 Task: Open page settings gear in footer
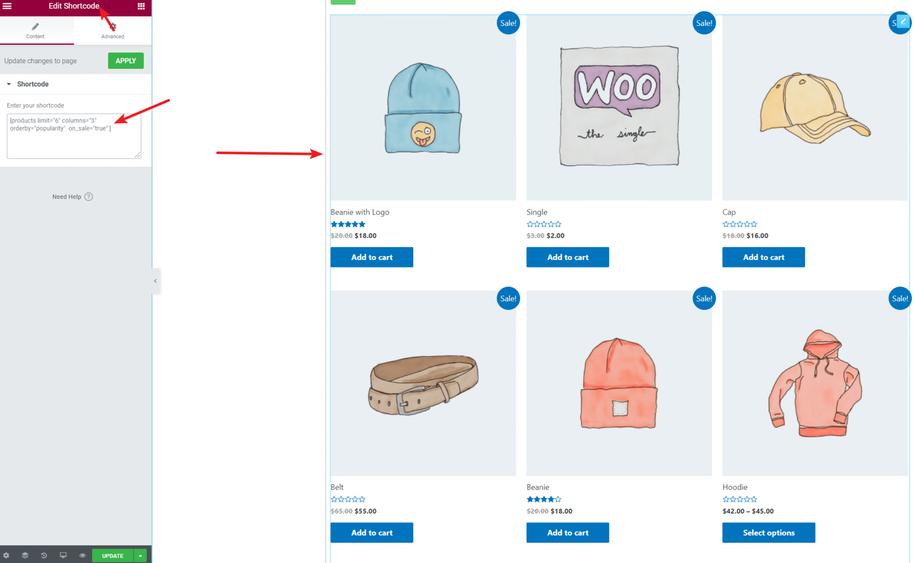click(x=6, y=555)
